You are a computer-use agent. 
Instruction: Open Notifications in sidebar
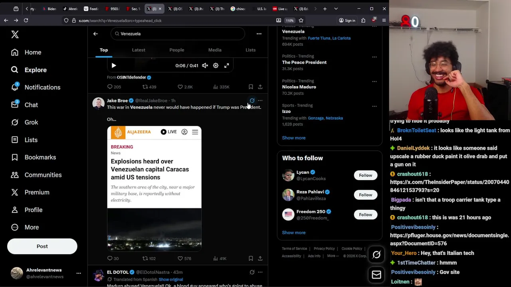(x=36, y=87)
